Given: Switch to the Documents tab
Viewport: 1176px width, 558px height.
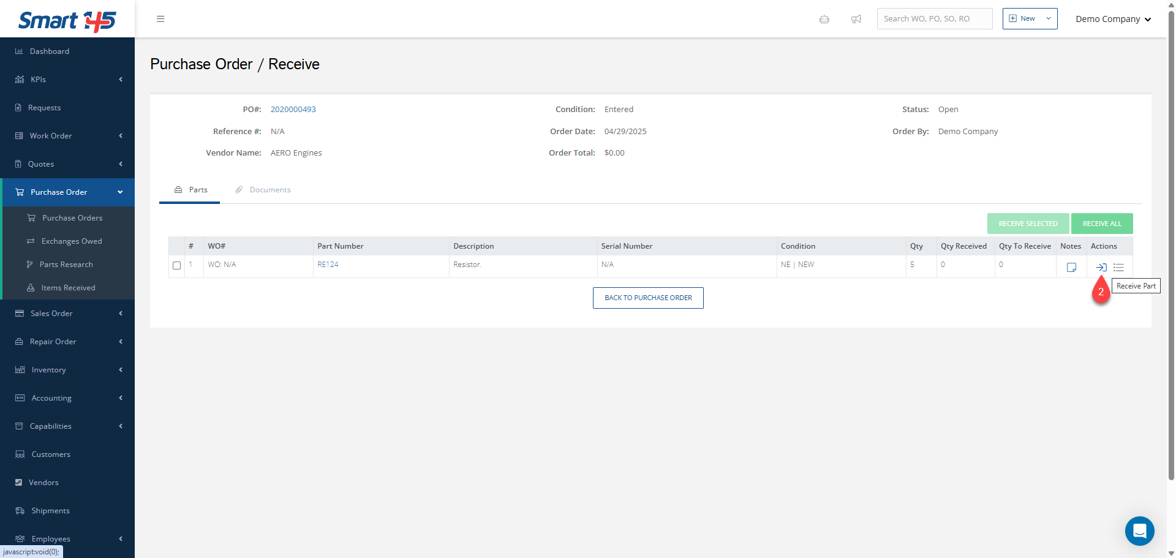Looking at the screenshot, I should tap(263, 190).
